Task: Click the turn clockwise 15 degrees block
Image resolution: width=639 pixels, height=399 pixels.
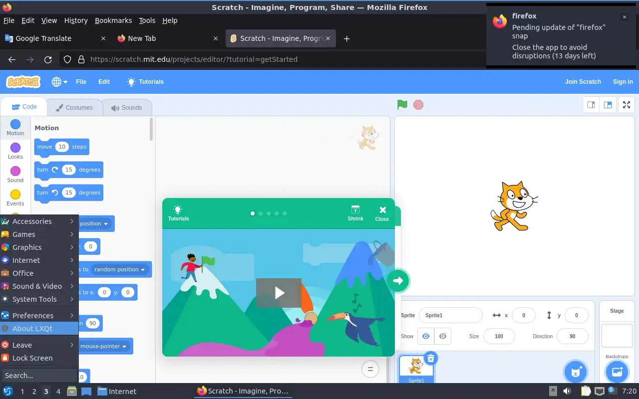Action: (x=68, y=170)
